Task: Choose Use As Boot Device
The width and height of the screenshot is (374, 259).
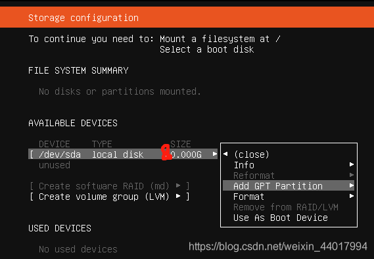Action: click(281, 218)
